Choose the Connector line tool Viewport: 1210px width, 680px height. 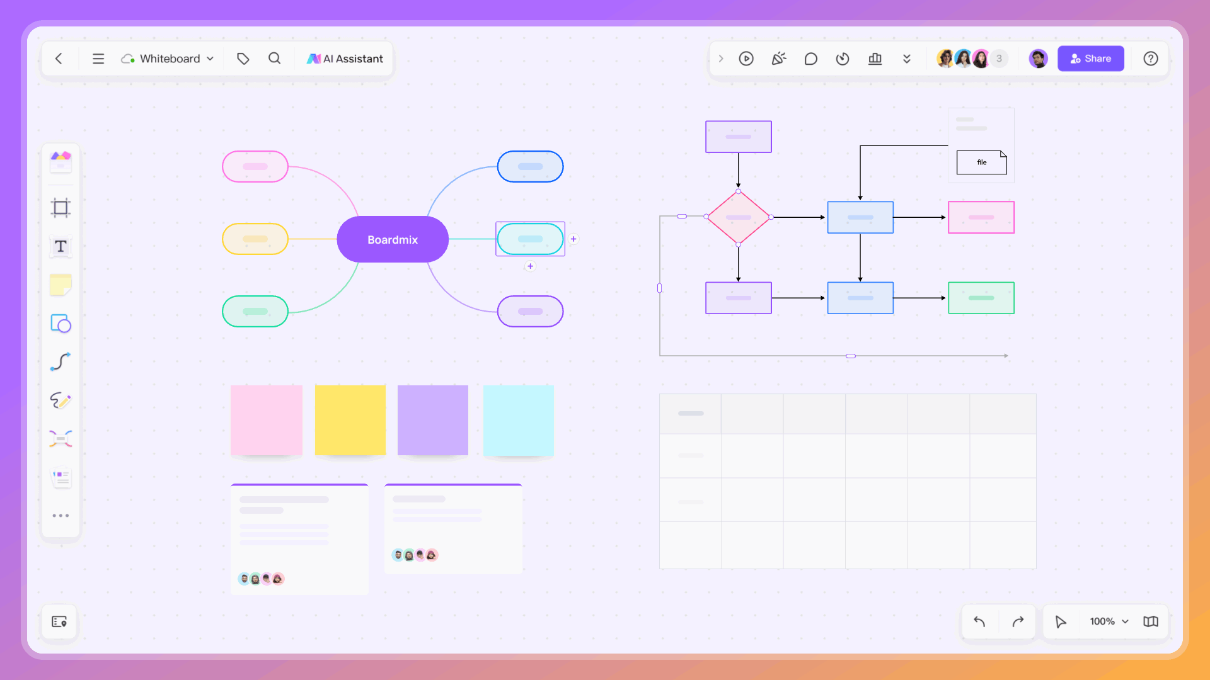(x=60, y=362)
